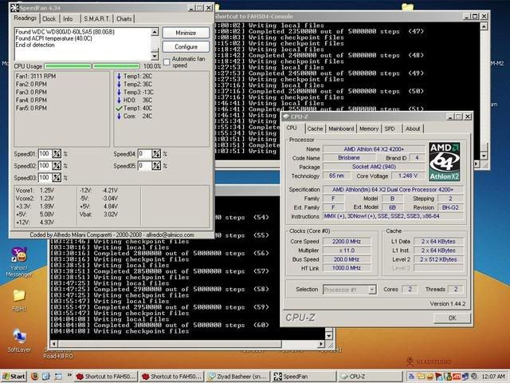Click the Speed05 spinner control
Viewport: 510px width, 383px height.
coord(156,166)
